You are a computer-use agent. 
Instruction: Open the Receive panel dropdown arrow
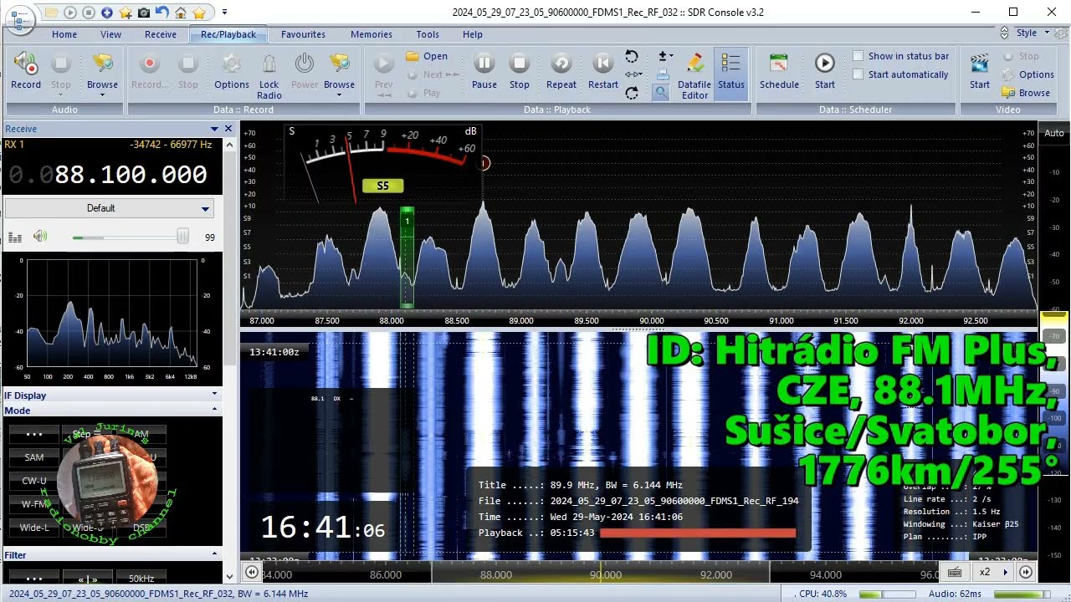click(213, 129)
